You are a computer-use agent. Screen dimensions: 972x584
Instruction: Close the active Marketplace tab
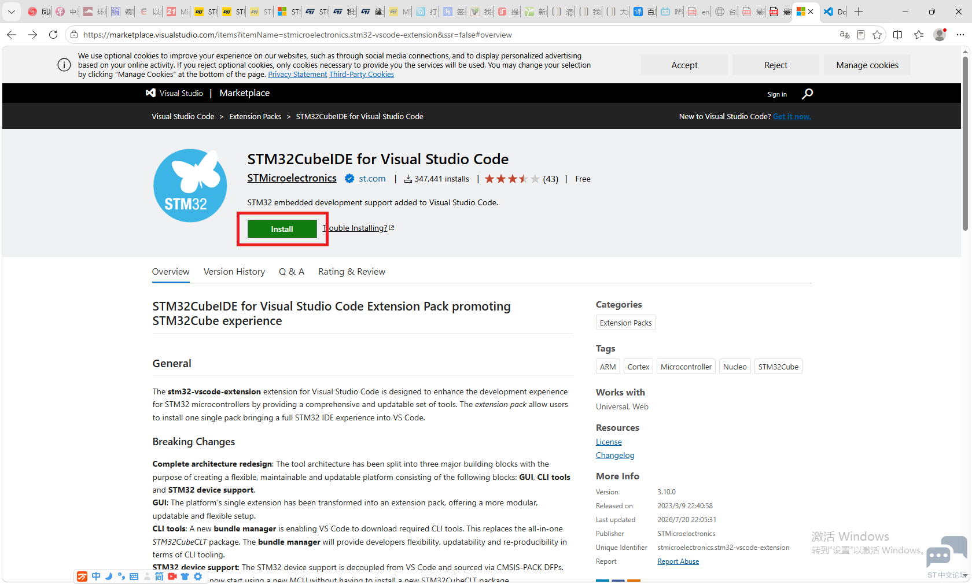(811, 12)
